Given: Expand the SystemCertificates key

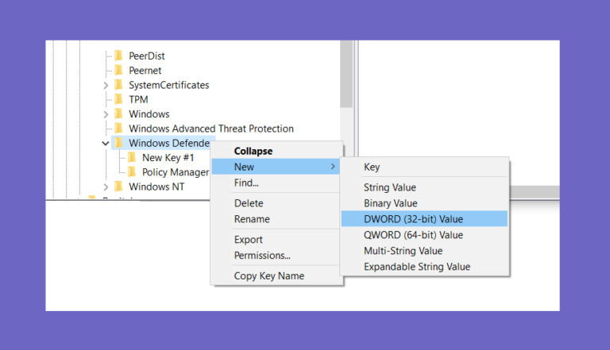Looking at the screenshot, I should (106, 85).
